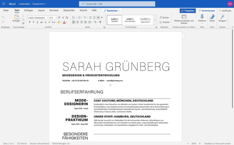Open the Kommentare pane
This screenshot has height=145, width=234.
(207, 11)
